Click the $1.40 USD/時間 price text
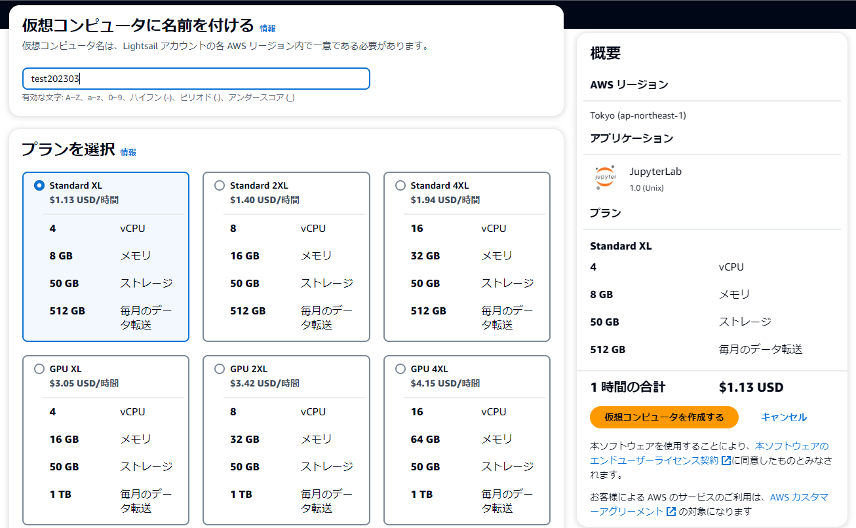The width and height of the screenshot is (856, 528). 265,200
